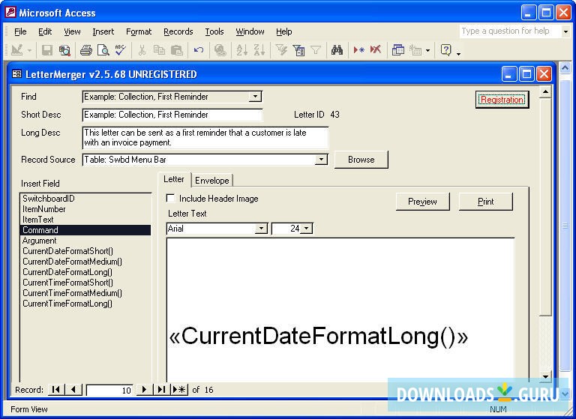The height and width of the screenshot is (419, 576).
Task: Open the Format menu
Action: click(x=139, y=31)
